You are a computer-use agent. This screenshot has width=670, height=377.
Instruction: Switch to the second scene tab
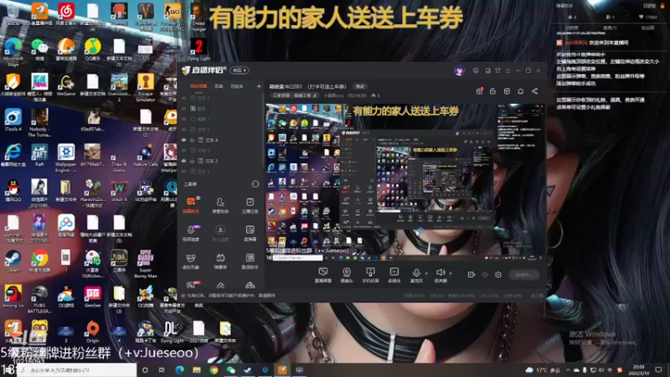click(x=219, y=86)
